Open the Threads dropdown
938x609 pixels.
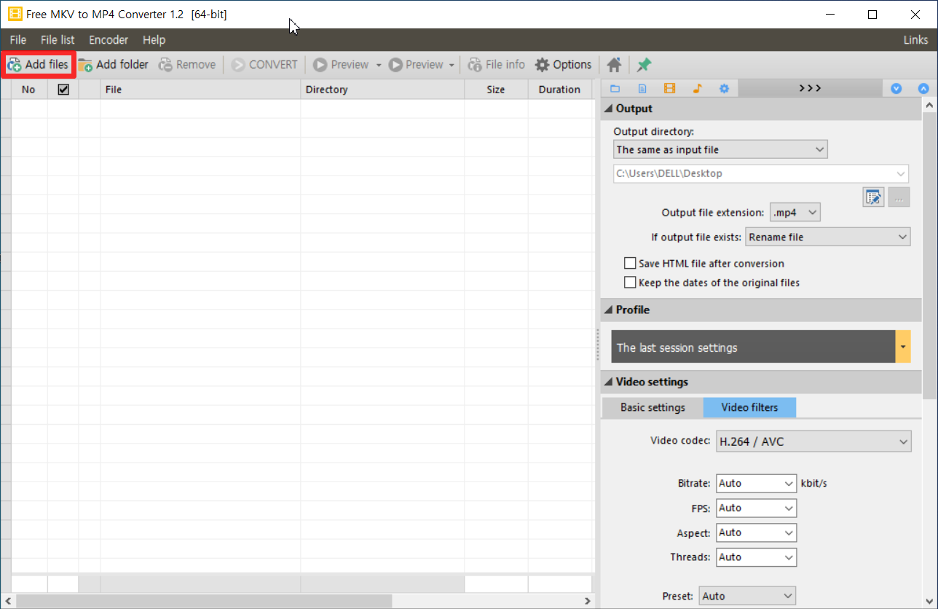coord(756,557)
